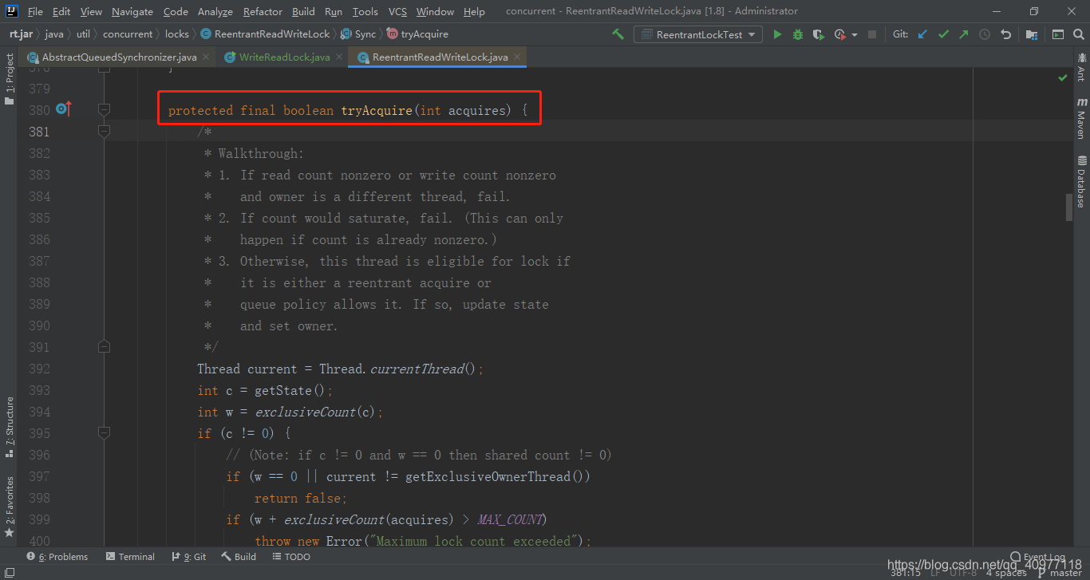Update project via blue Git arrow

[923, 34]
